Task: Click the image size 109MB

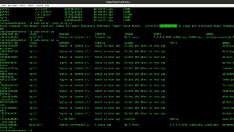Action: pyautogui.click(x=127, y=18)
